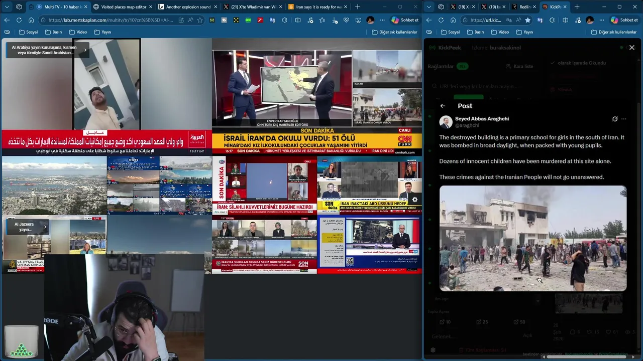This screenshot has height=361, width=643.
Task: Switch to Another explosion sound tab
Action: [x=188, y=7]
